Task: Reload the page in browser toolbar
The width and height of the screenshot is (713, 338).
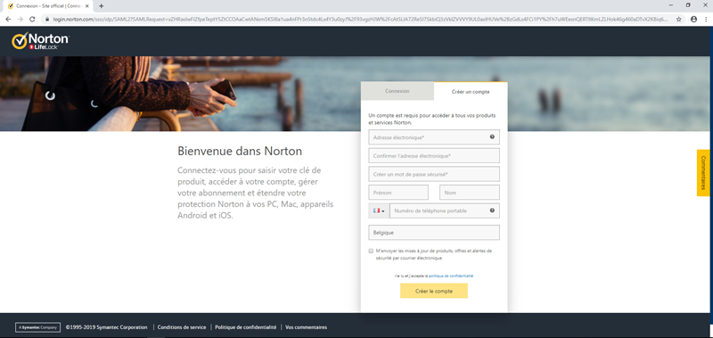Action: pyautogui.click(x=32, y=19)
